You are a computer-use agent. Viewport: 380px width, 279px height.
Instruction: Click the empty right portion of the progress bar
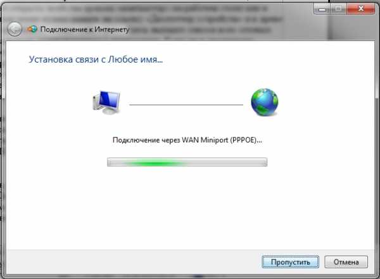tap(228, 162)
